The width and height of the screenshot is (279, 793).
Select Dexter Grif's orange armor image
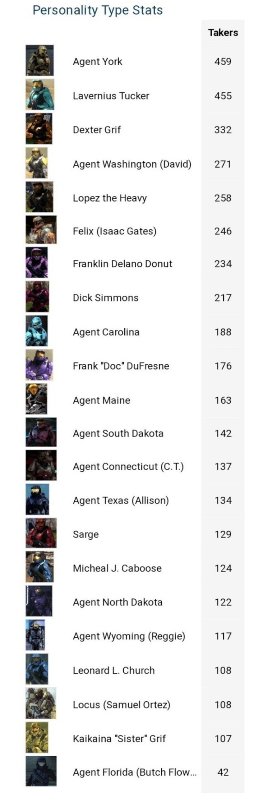pos(39,129)
